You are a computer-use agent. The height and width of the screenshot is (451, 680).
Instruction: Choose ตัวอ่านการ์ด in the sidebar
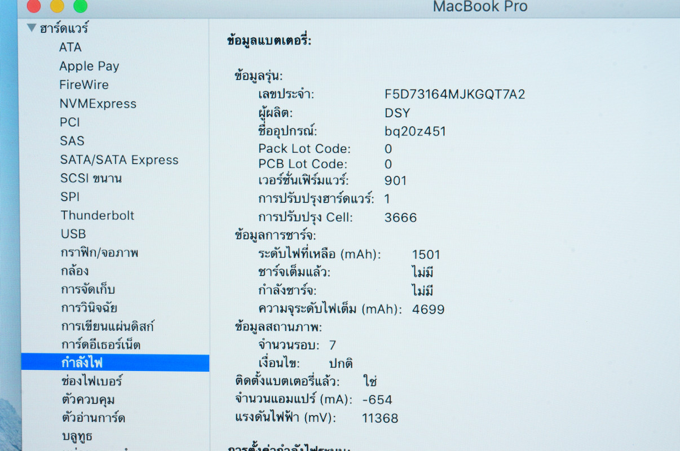point(94,418)
